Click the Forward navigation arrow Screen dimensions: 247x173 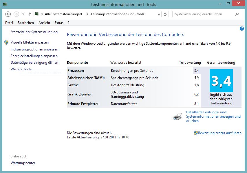click(16, 14)
